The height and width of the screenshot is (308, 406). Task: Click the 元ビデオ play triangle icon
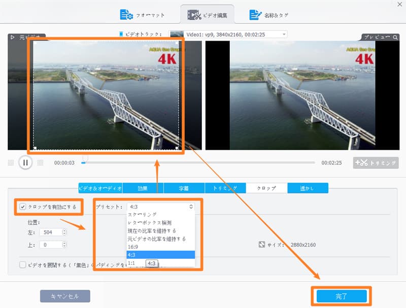tap(12, 38)
